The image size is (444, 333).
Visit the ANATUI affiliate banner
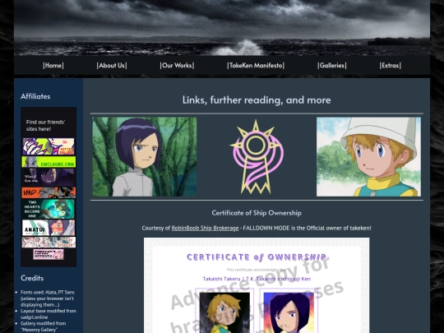[x=49, y=228]
